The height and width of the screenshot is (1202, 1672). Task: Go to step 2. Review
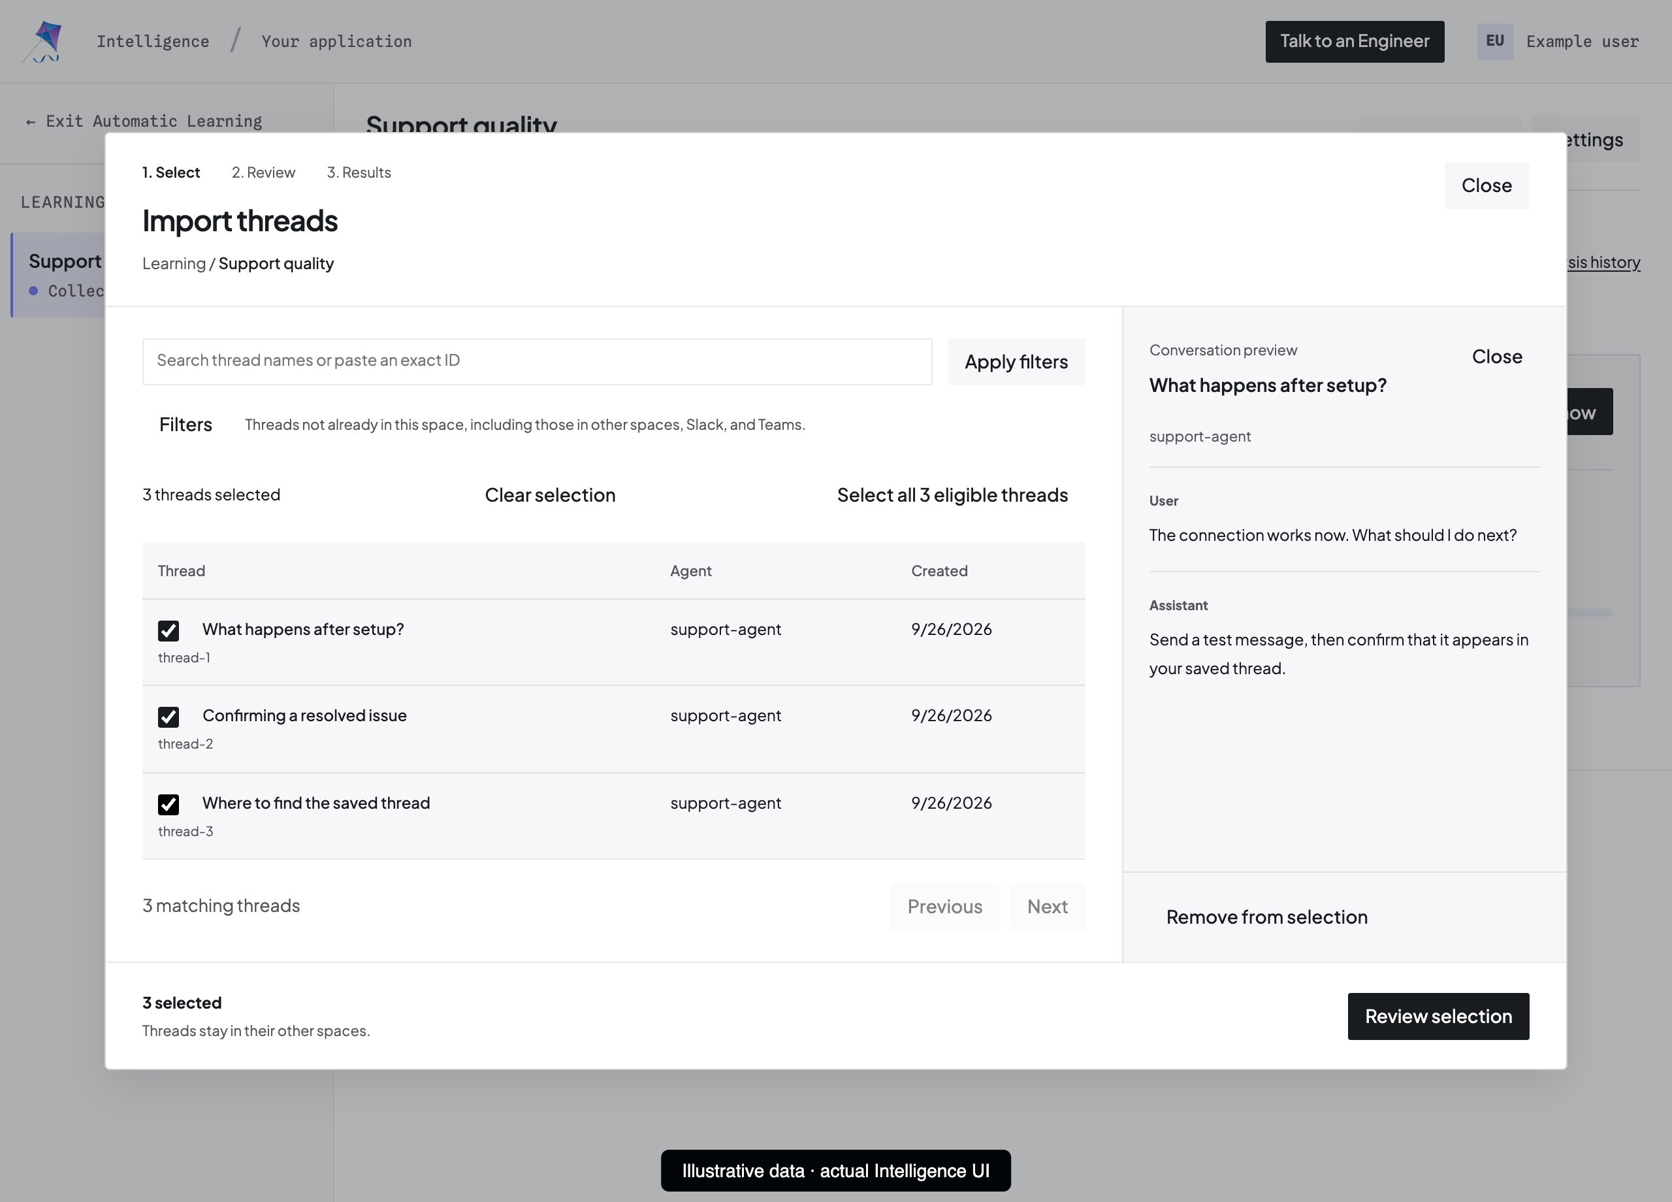coord(263,172)
